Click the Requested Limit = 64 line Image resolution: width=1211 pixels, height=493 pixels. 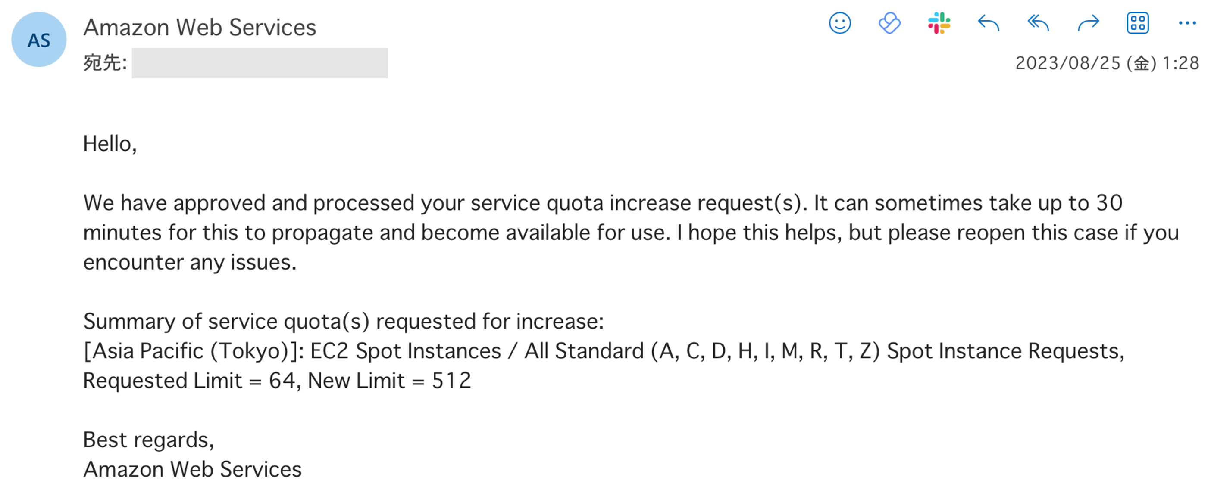(x=277, y=381)
